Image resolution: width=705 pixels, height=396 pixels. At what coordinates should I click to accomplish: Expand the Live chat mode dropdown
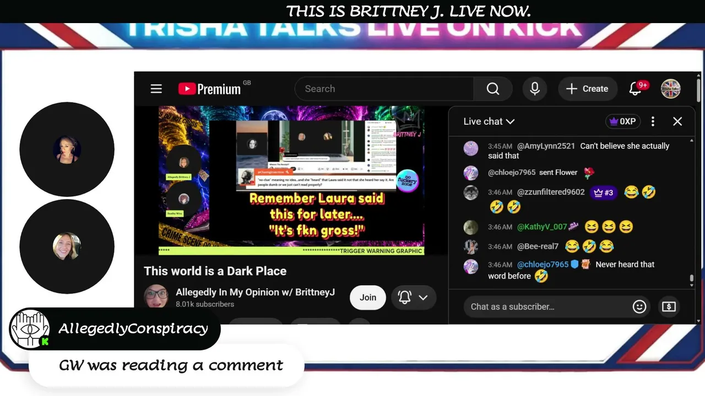489,122
